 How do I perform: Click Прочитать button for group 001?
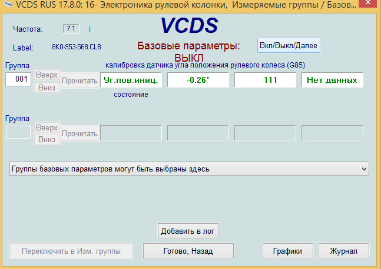pos(79,80)
